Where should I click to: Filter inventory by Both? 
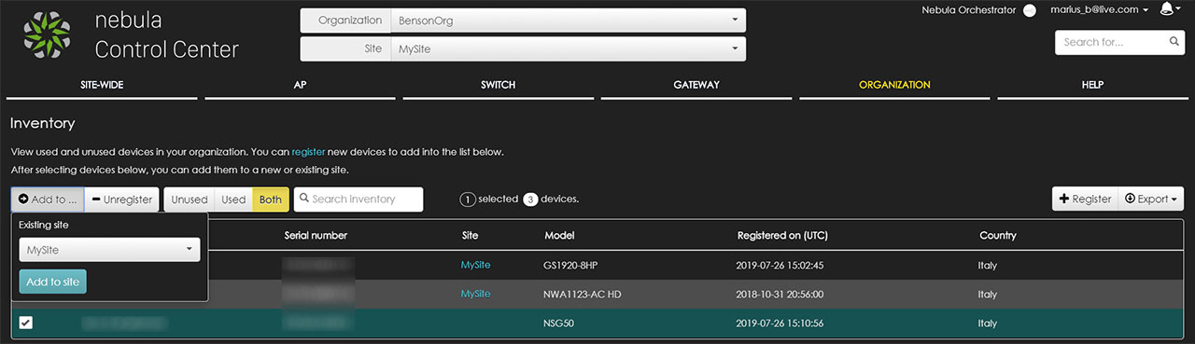(x=271, y=200)
